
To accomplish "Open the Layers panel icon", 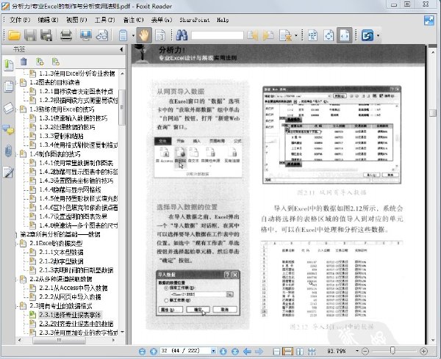I will 8,108.
